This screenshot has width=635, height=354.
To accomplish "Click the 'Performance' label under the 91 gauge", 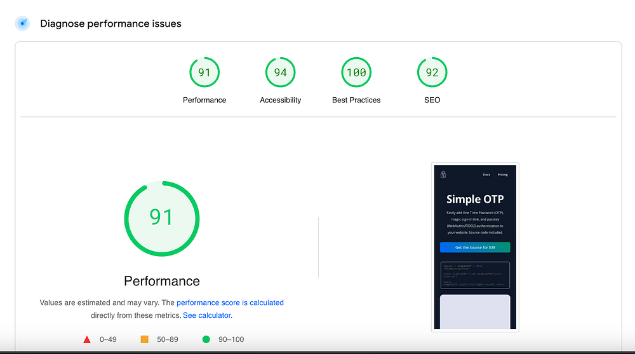I will 204,100.
